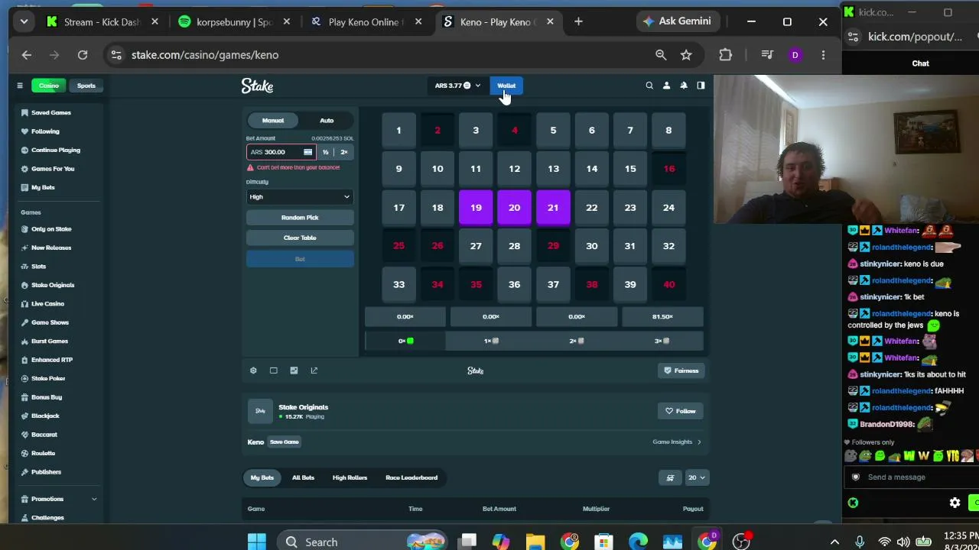Screen dimensions: 979x550
Task: Click the Random Pick button
Action: point(300,218)
